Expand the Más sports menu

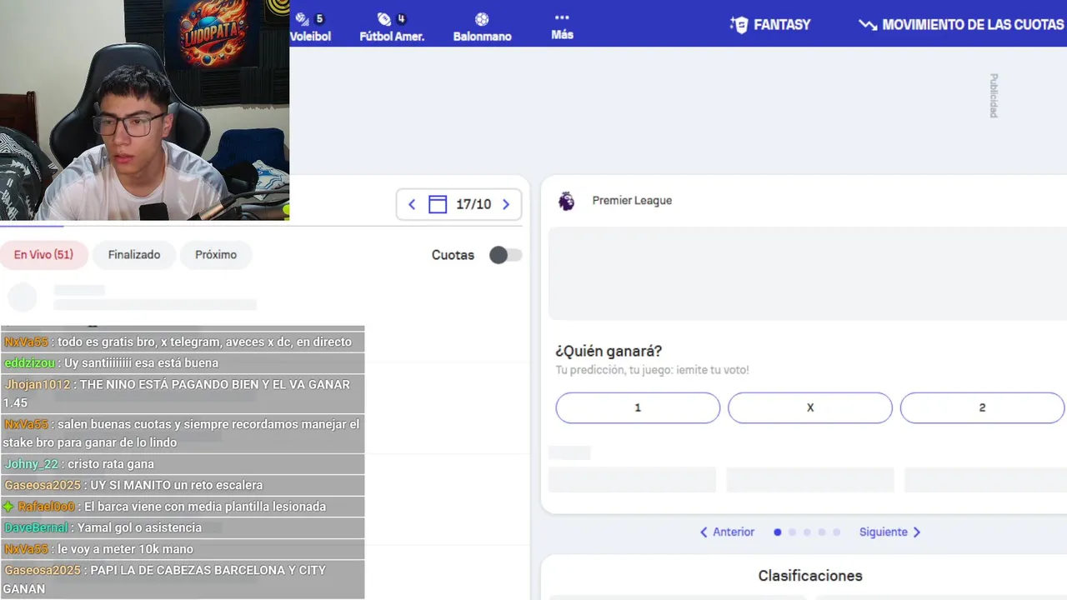(562, 26)
